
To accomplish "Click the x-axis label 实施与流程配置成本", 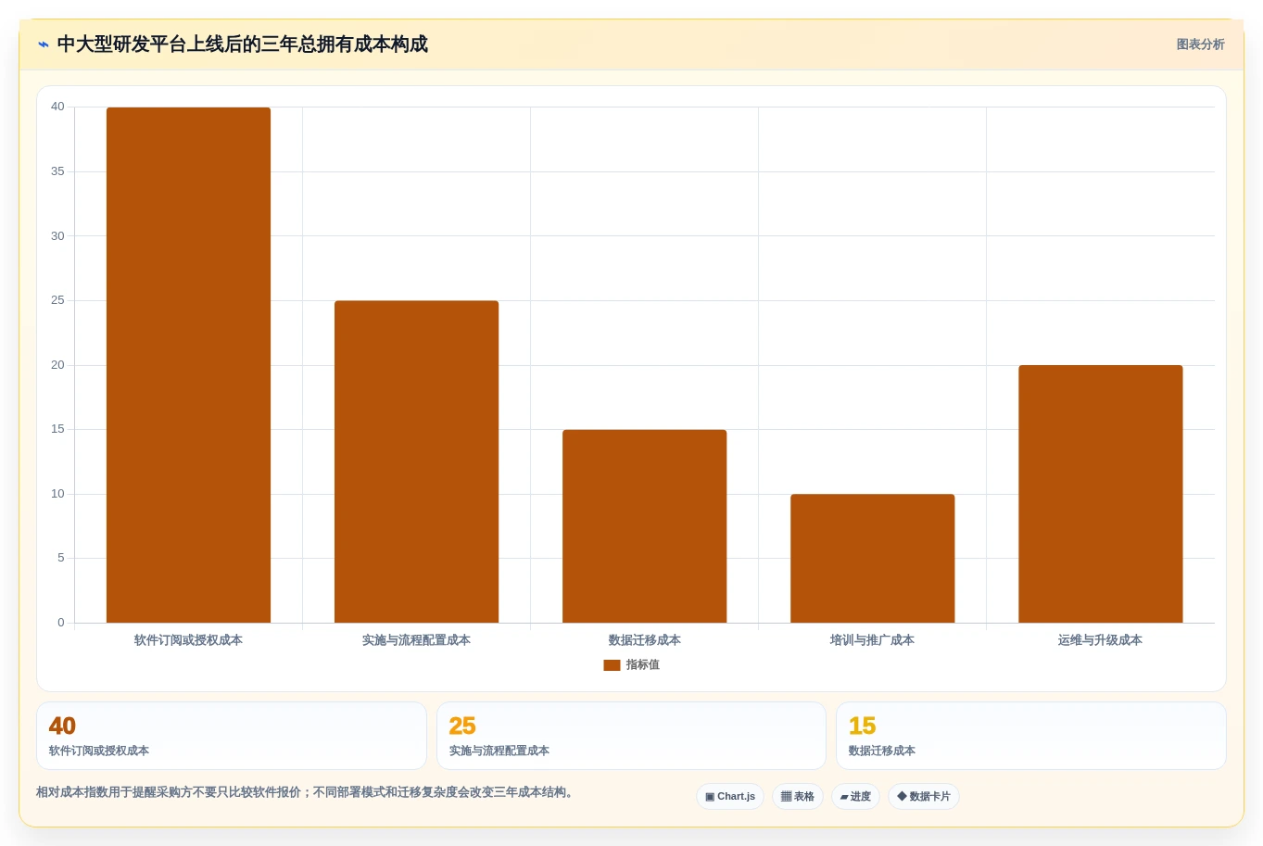I will pyautogui.click(x=416, y=640).
